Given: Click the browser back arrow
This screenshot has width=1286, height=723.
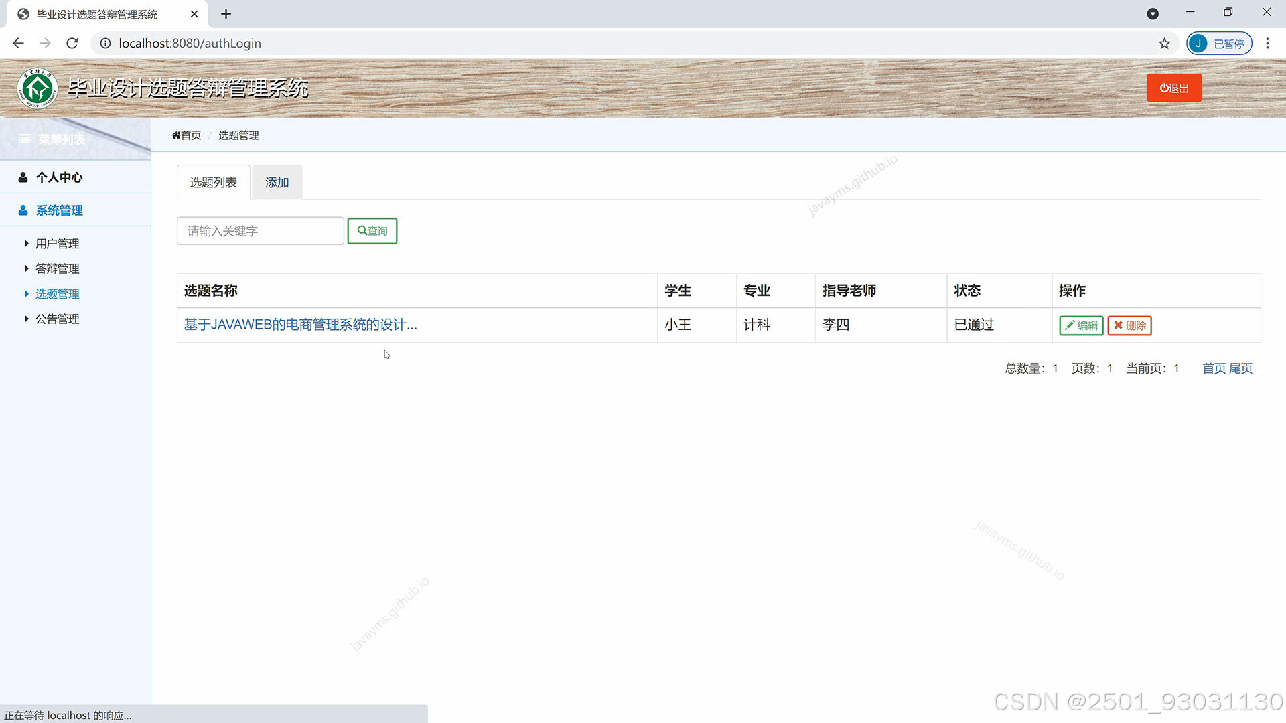Looking at the screenshot, I should coord(18,43).
